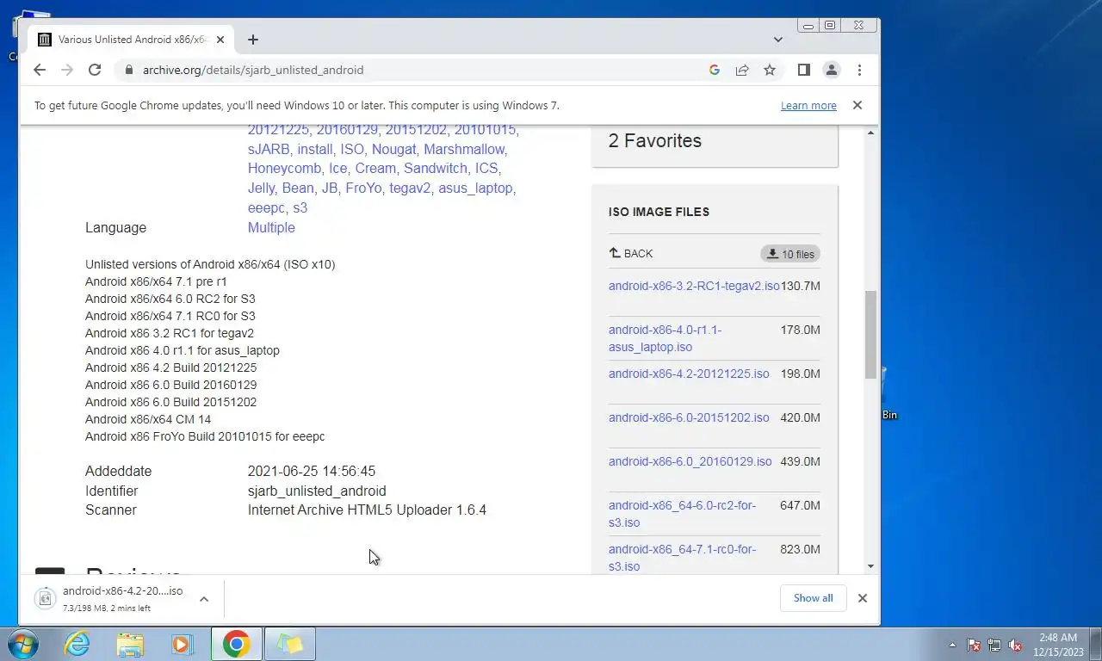
Task: Download android-x86_64-6.0-rc2-for-s3.iso
Action: pyautogui.click(x=682, y=514)
